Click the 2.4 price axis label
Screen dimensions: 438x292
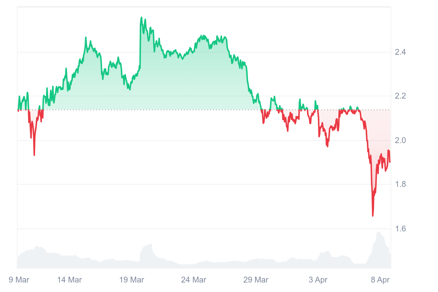point(400,52)
